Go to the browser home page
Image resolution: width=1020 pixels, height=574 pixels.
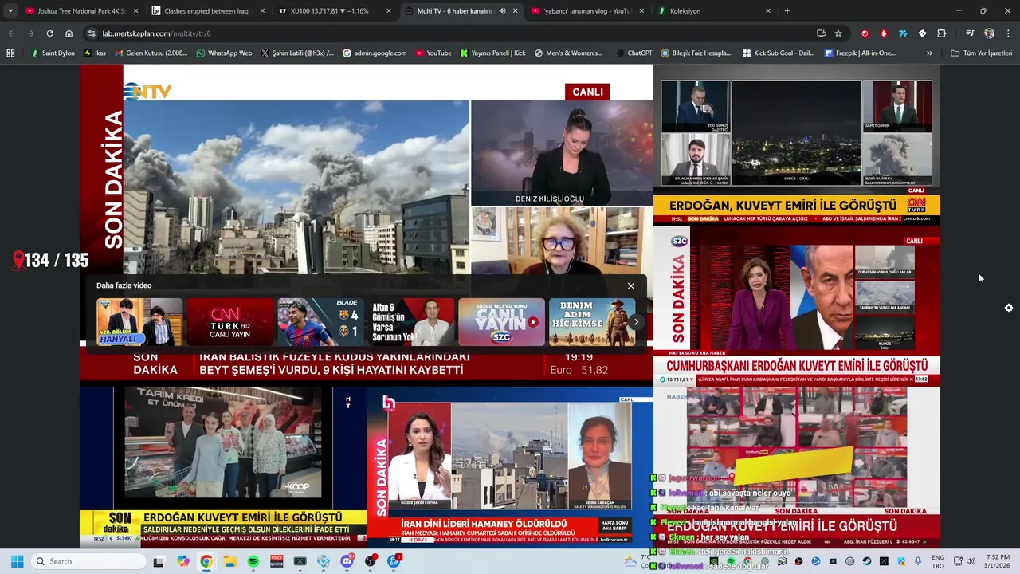[69, 33]
